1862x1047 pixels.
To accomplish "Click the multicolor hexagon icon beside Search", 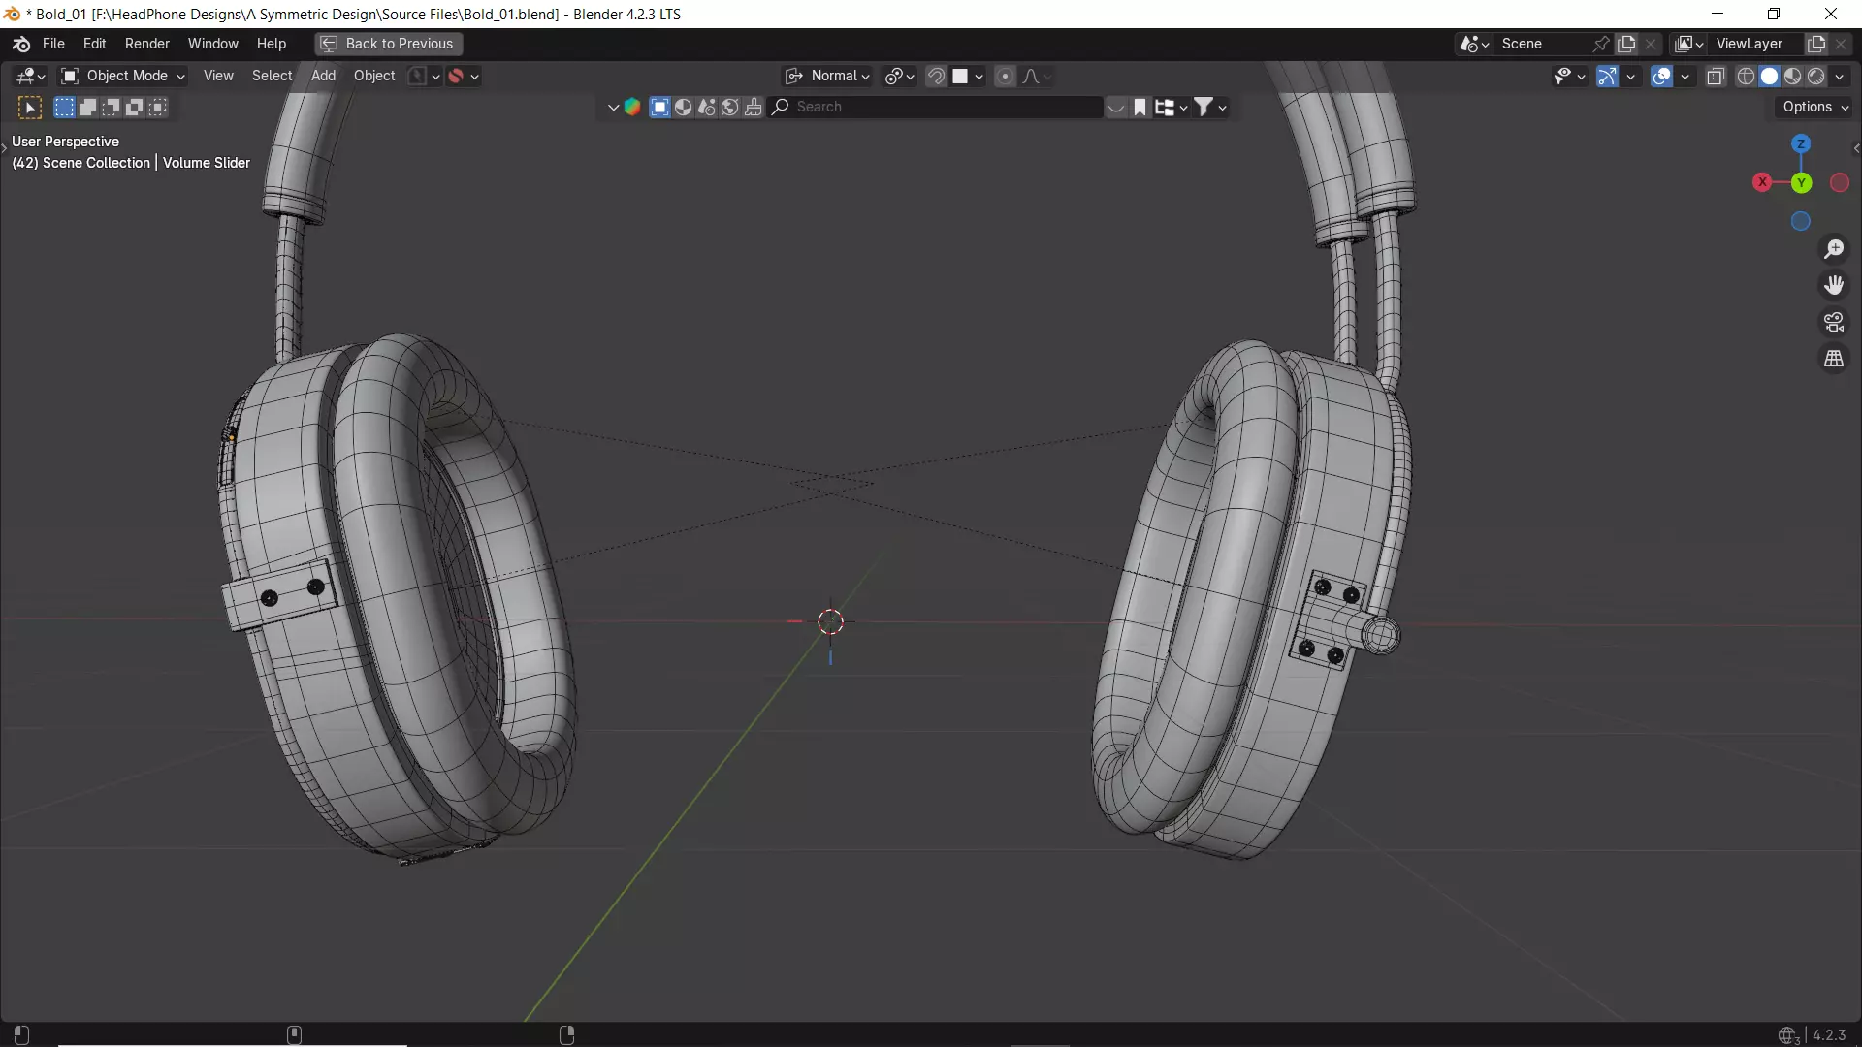I will (x=632, y=108).
